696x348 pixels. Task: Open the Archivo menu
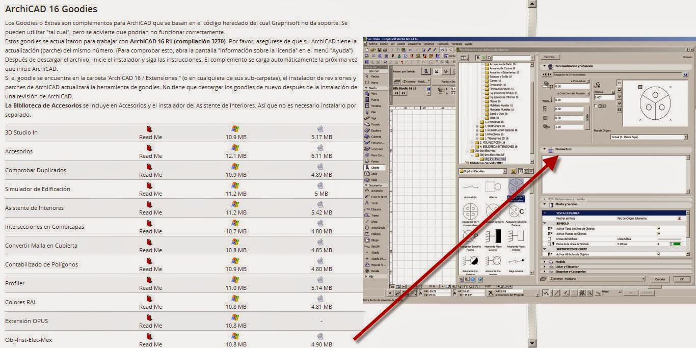point(373,44)
